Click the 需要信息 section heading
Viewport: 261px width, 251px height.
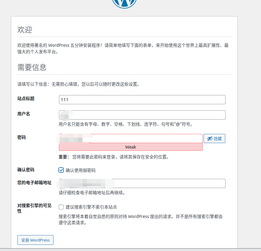coord(32,67)
